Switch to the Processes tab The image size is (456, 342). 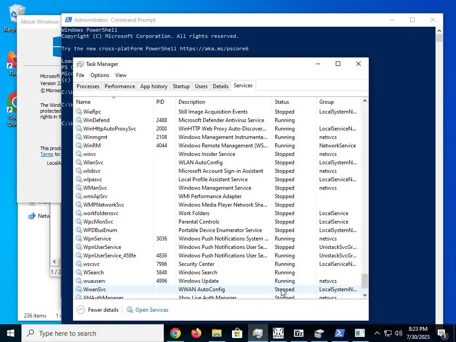[88, 86]
